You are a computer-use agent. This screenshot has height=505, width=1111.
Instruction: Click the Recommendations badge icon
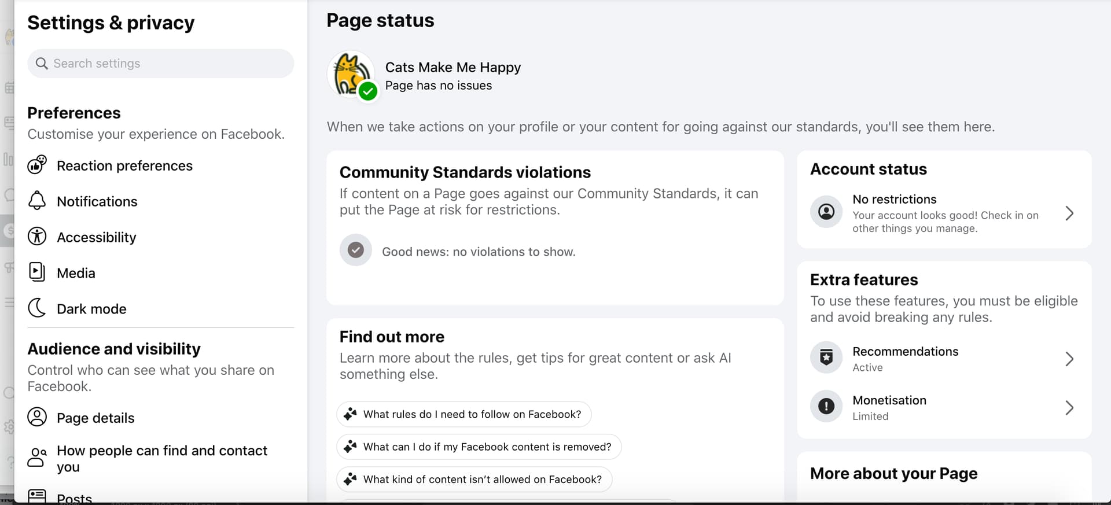[x=826, y=357]
